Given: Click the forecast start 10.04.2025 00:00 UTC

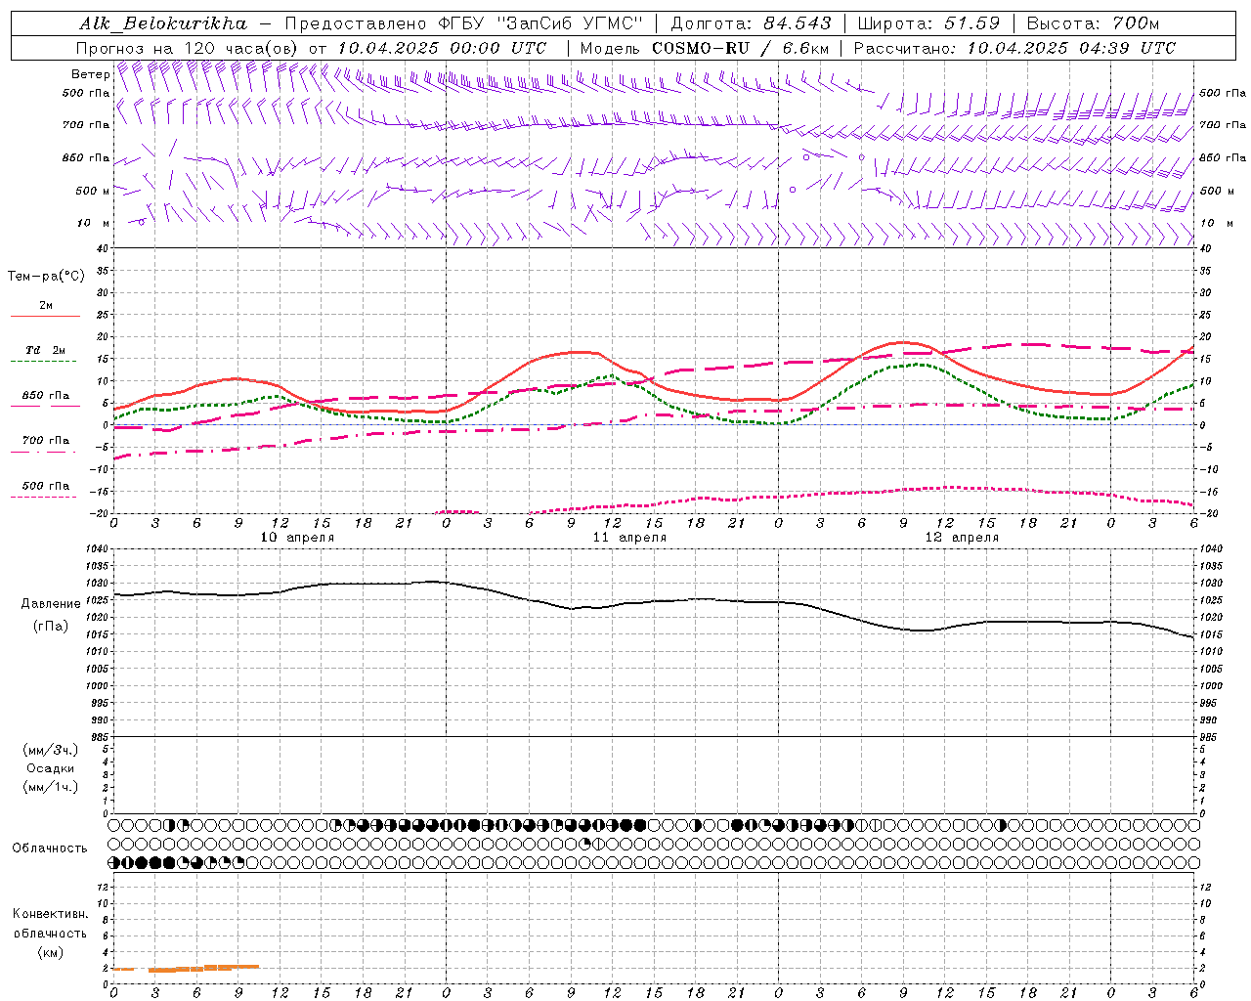Looking at the screenshot, I should [x=442, y=48].
